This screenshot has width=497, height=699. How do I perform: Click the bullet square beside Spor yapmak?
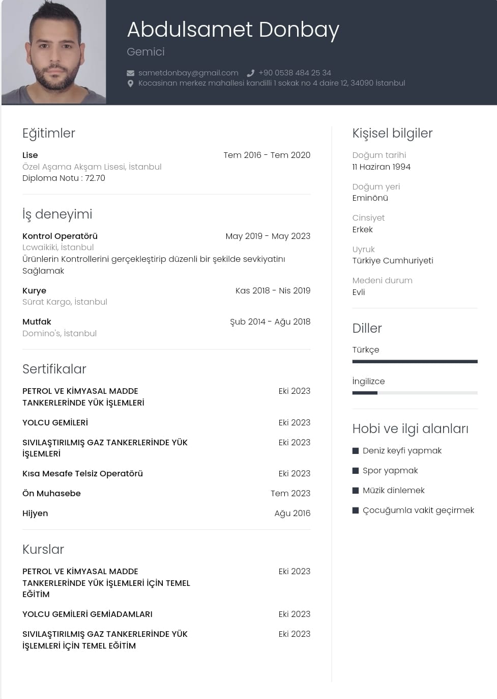[x=356, y=471]
